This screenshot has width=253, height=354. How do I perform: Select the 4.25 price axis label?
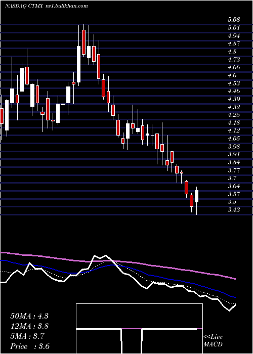[234, 115]
